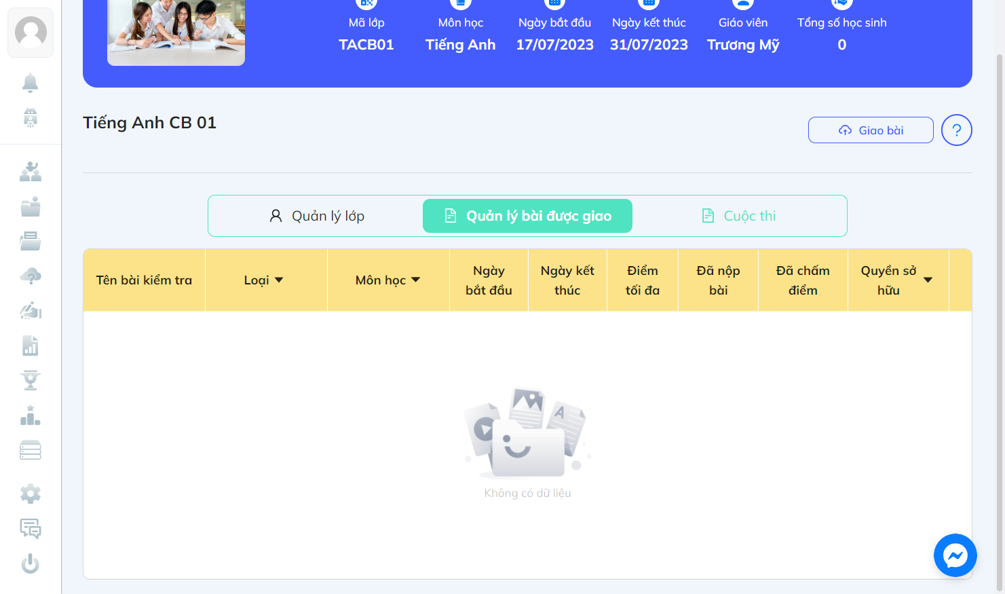
Task: Open the Quyền sở hữu filter dropdown
Action: [928, 280]
